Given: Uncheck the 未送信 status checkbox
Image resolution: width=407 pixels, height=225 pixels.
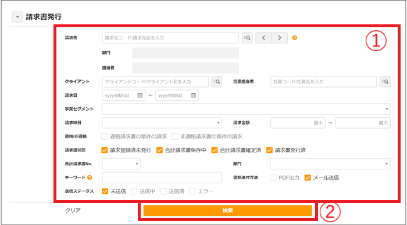Looking at the screenshot, I should 105,191.
